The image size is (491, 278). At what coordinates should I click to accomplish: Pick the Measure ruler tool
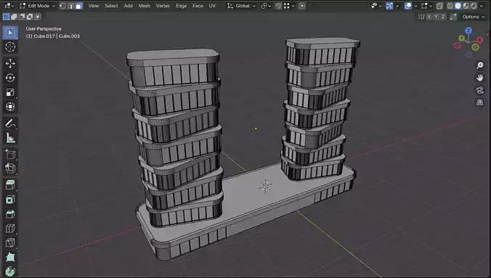(10, 138)
